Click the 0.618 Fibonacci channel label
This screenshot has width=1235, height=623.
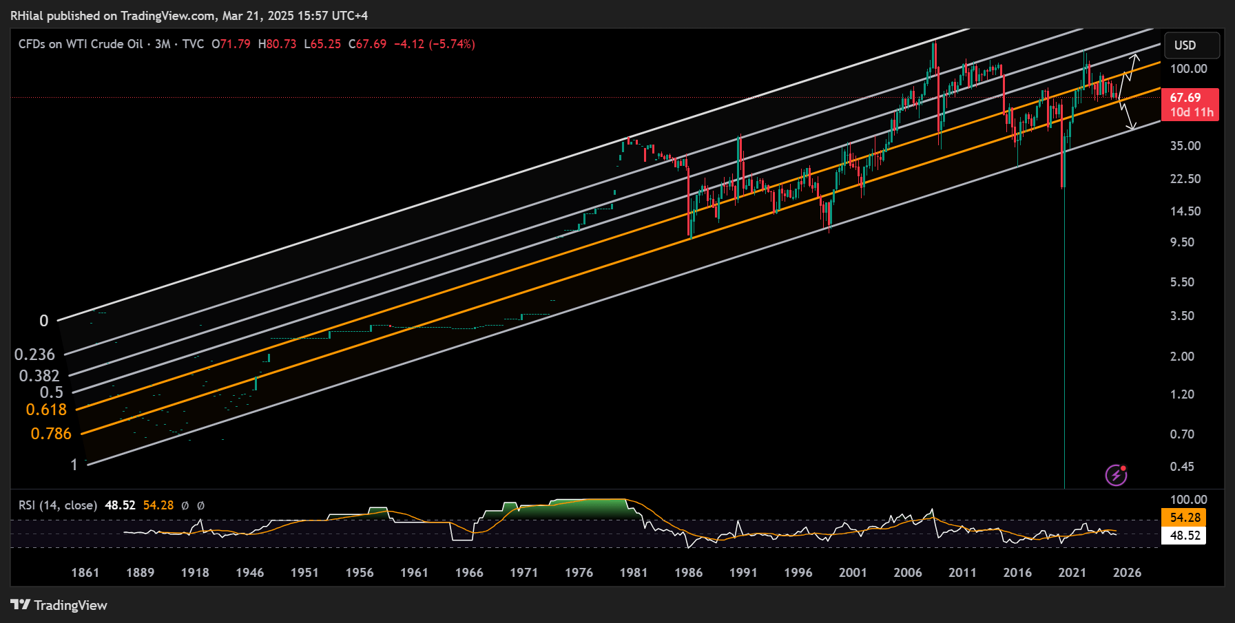(47, 409)
